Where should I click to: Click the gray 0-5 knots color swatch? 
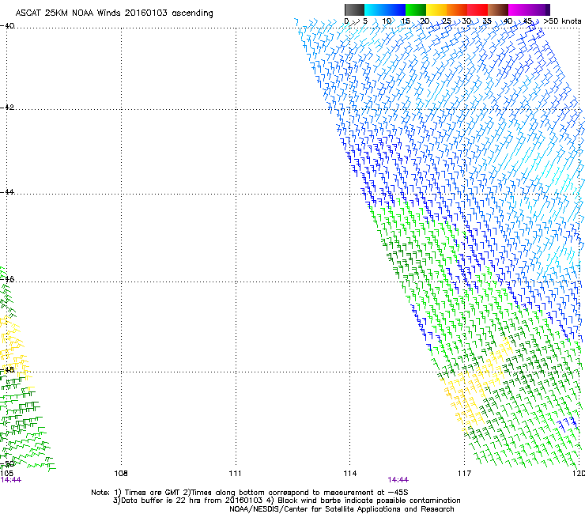(354, 9)
